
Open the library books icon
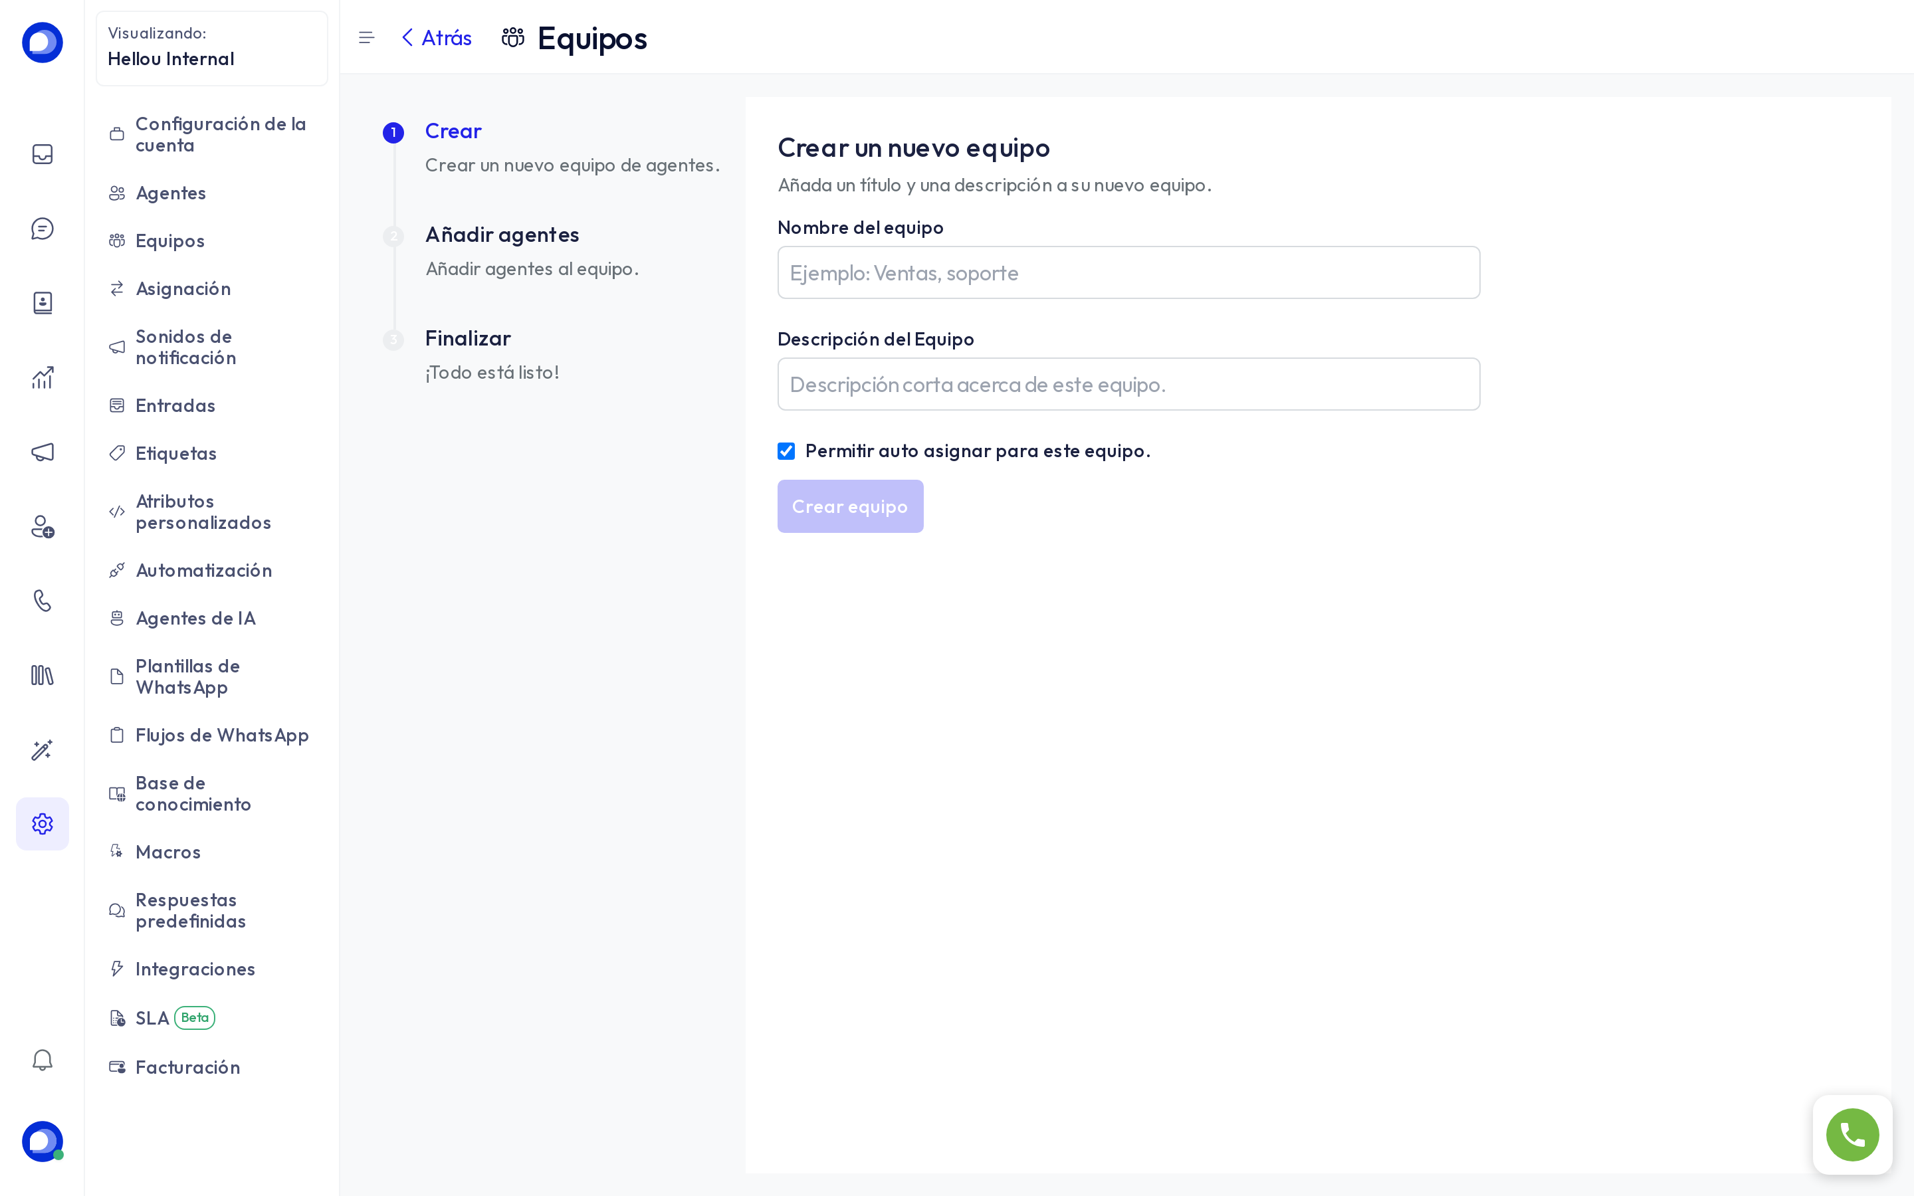click(42, 676)
